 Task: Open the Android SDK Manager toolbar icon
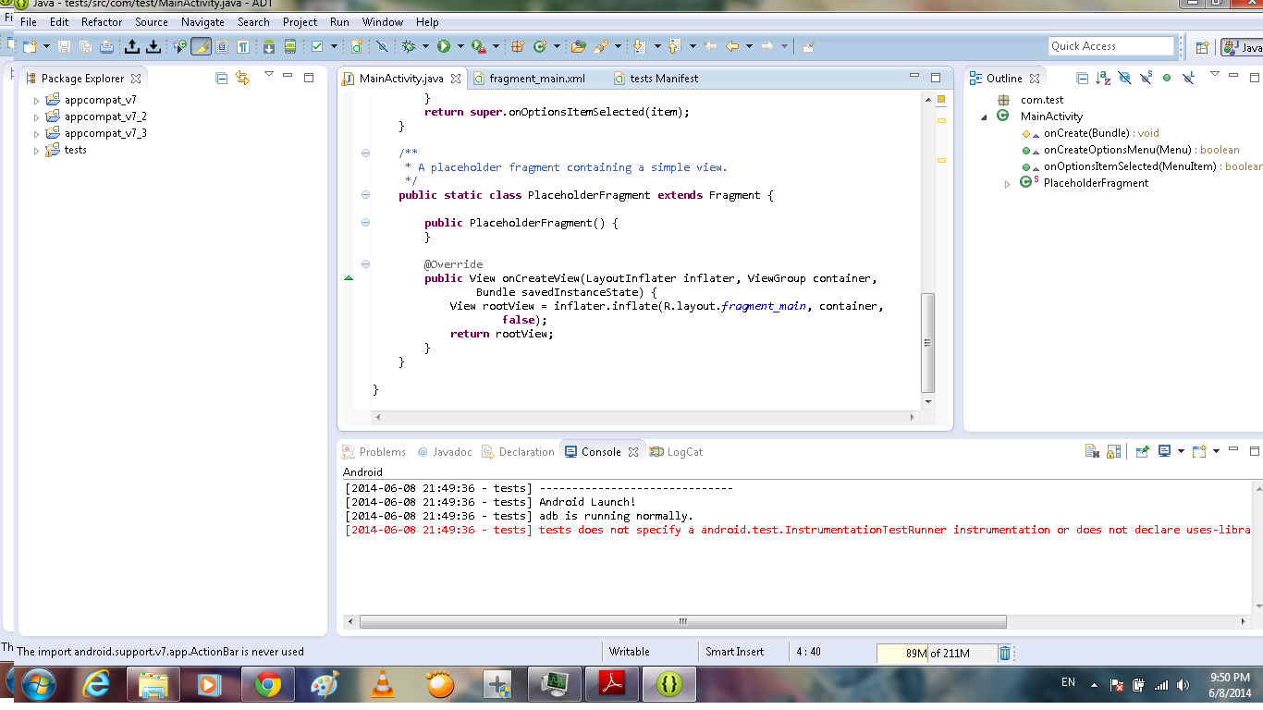[269, 46]
